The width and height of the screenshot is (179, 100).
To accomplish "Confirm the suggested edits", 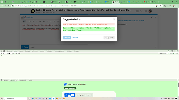I will [x=67, y=38].
